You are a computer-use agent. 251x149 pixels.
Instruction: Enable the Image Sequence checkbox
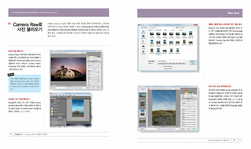tap(164, 66)
